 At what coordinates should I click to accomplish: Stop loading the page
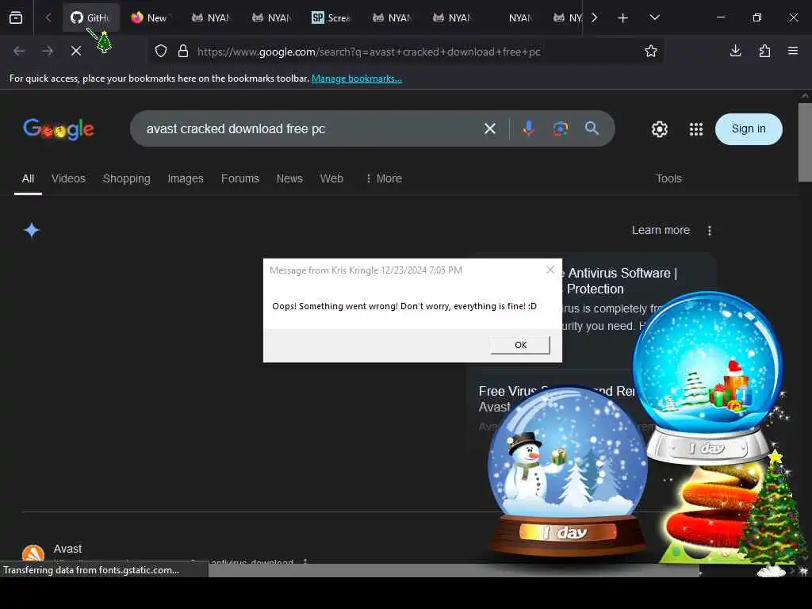point(76,51)
